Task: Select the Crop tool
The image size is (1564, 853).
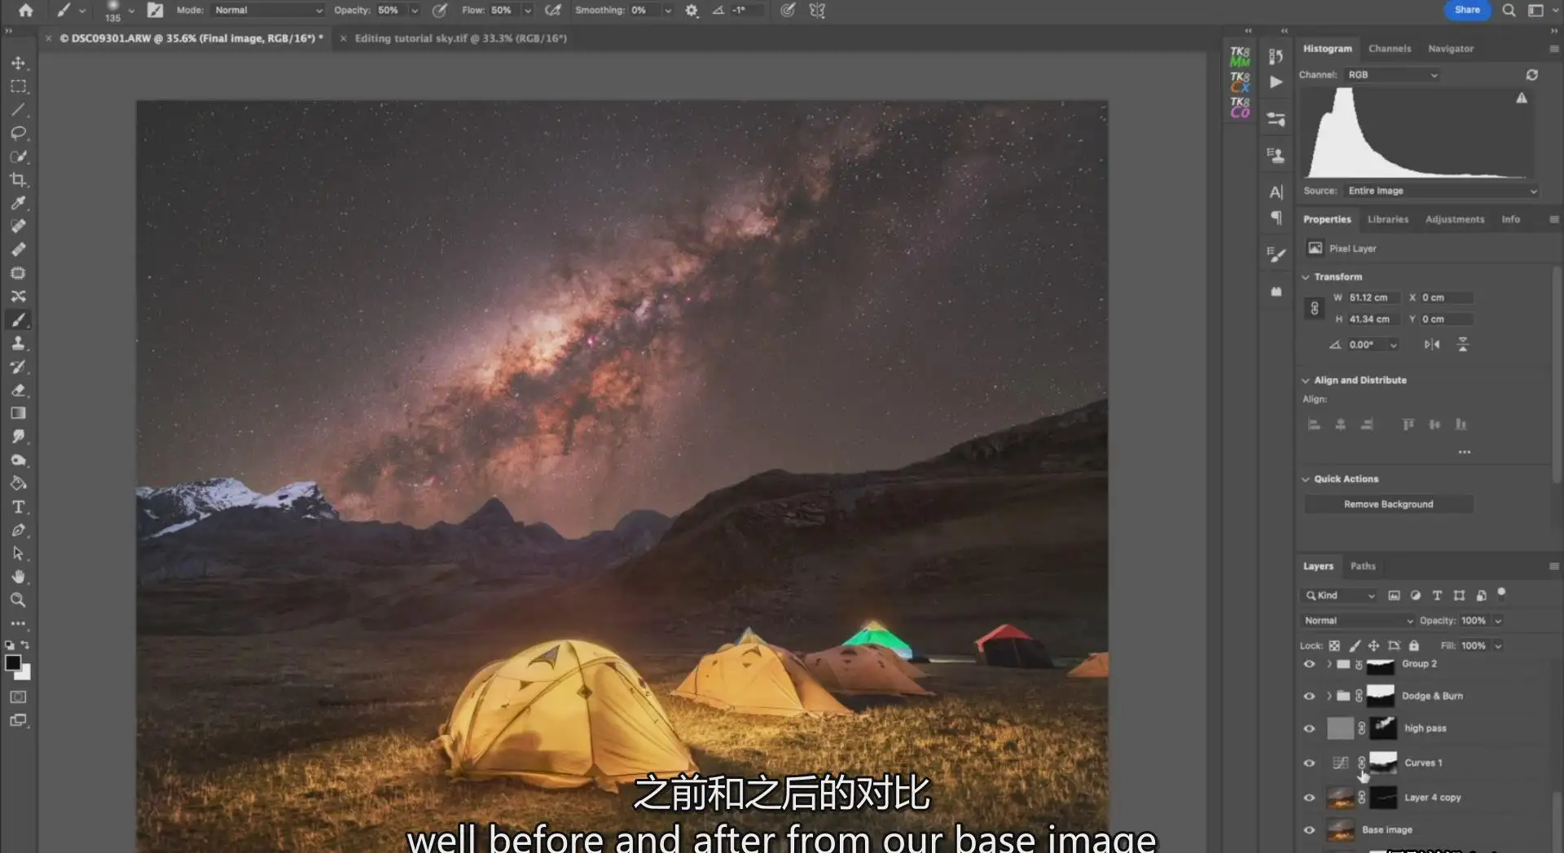Action: (18, 180)
